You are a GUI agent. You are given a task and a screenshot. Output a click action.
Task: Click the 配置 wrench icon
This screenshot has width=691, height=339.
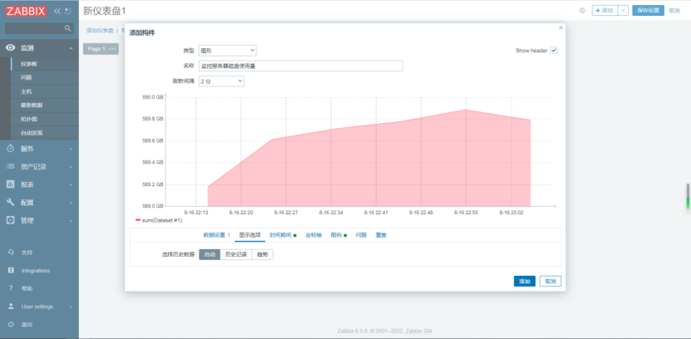(11, 203)
